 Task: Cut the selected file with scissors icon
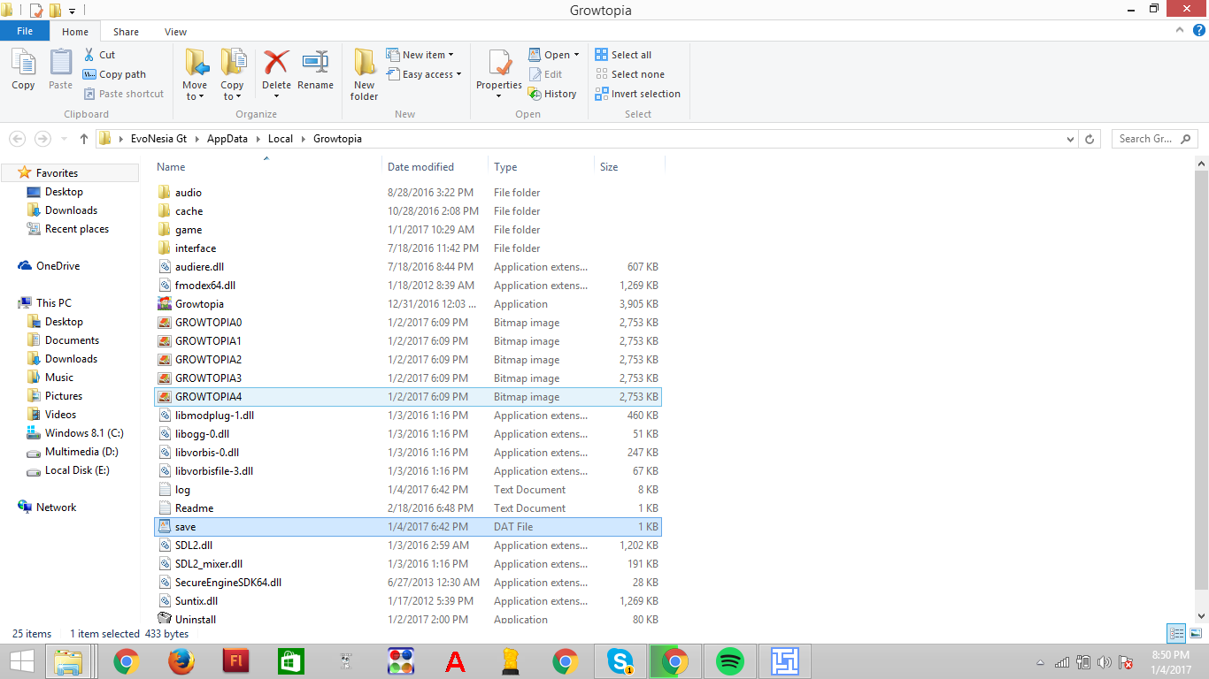99,55
